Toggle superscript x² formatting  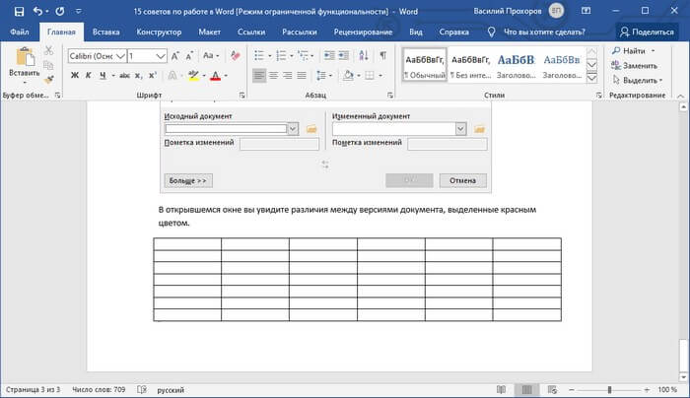(x=152, y=76)
